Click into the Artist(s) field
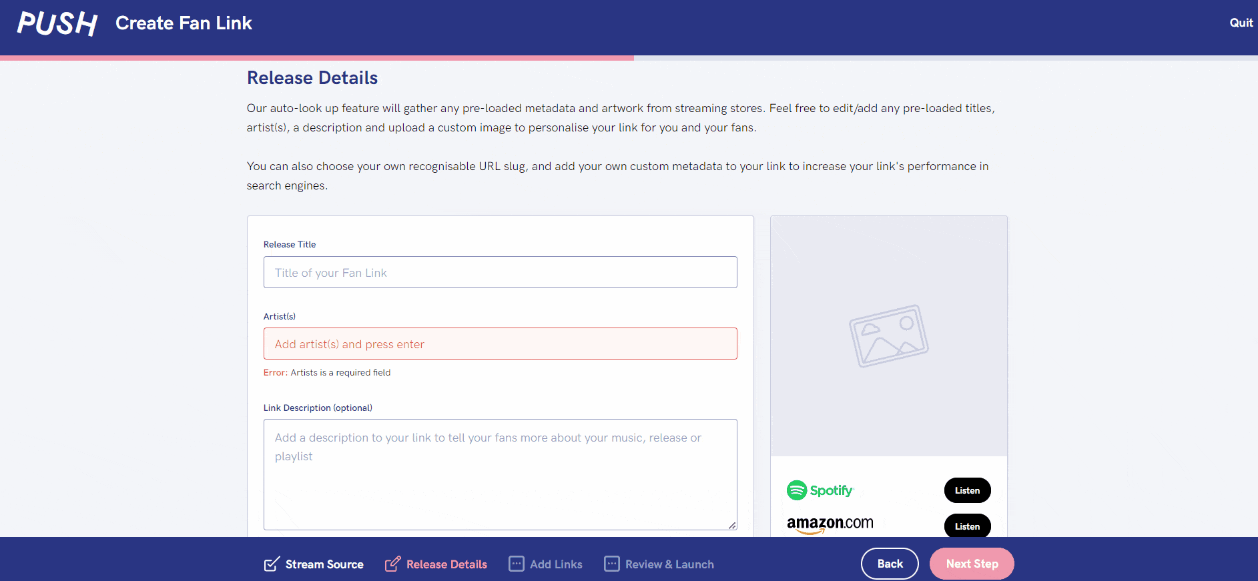1258x581 pixels. (500, 344)
